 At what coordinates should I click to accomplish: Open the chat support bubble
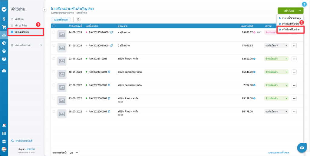[x=302, y=148]
